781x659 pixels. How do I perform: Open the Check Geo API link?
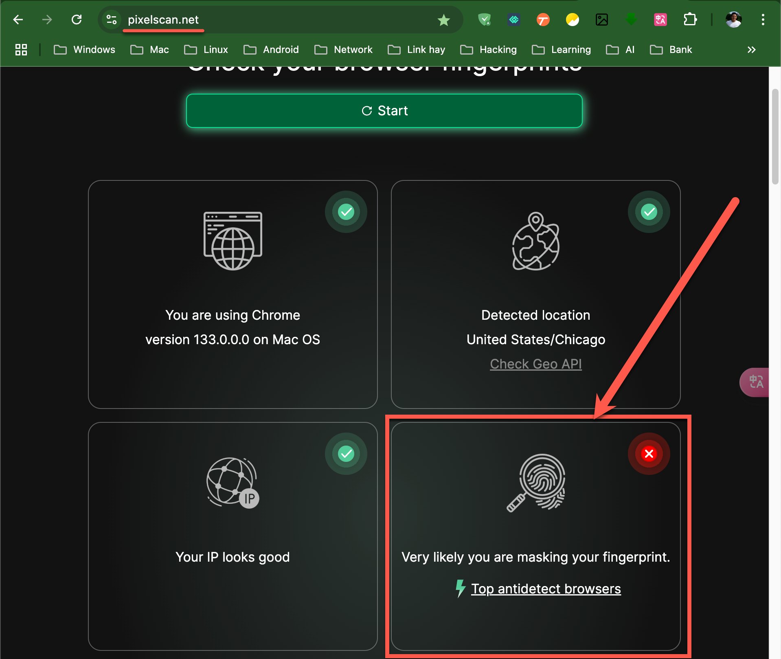click(x=535, y=364)
